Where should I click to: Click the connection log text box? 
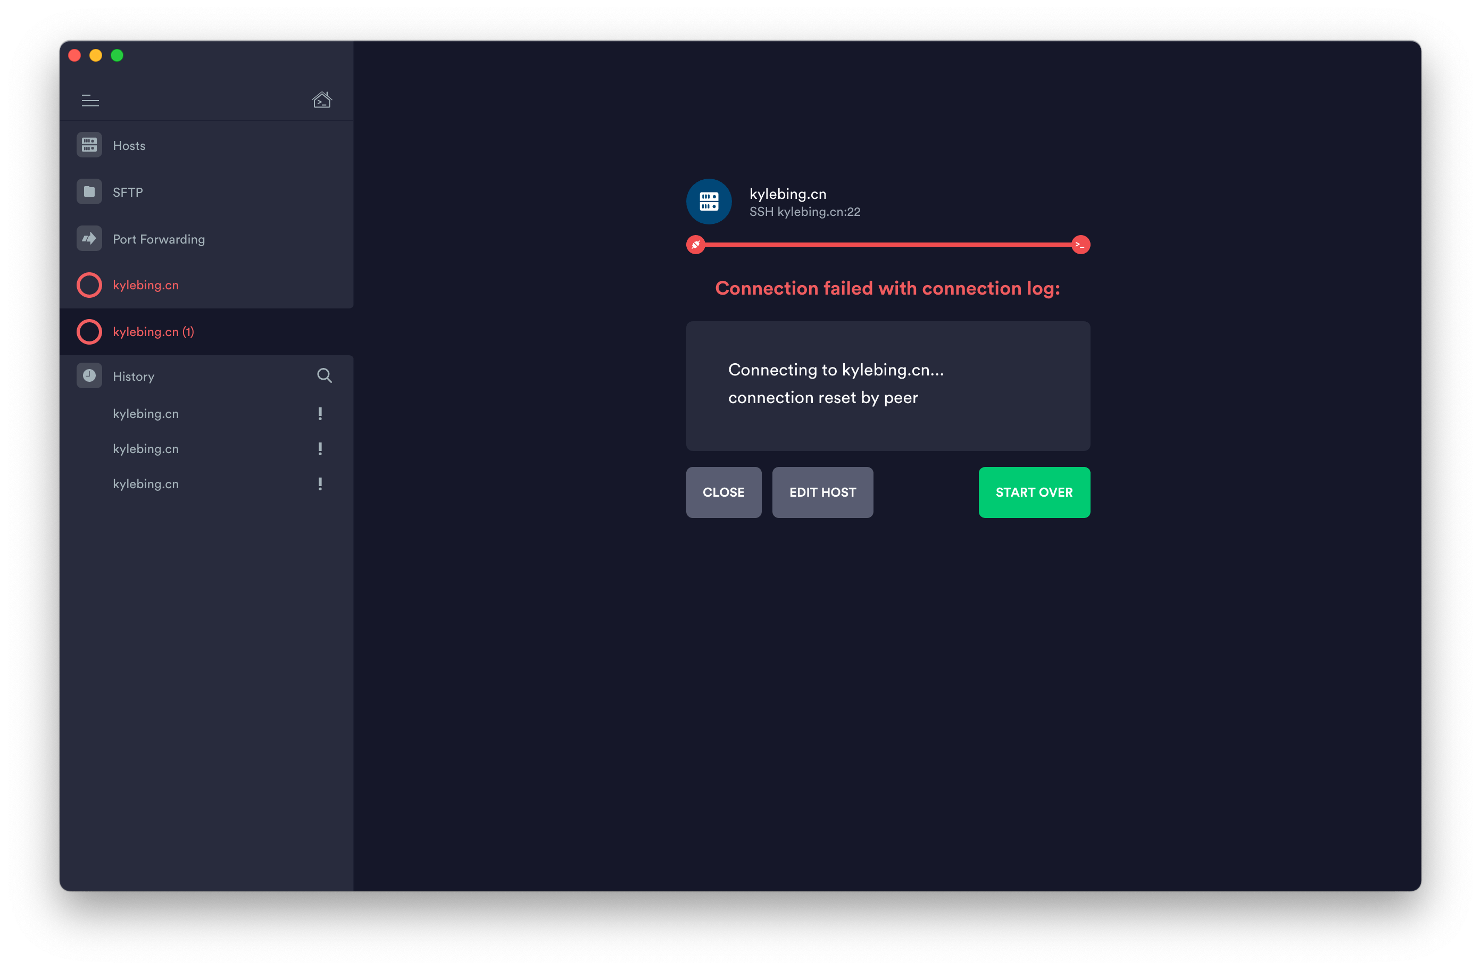click(887, 386)
